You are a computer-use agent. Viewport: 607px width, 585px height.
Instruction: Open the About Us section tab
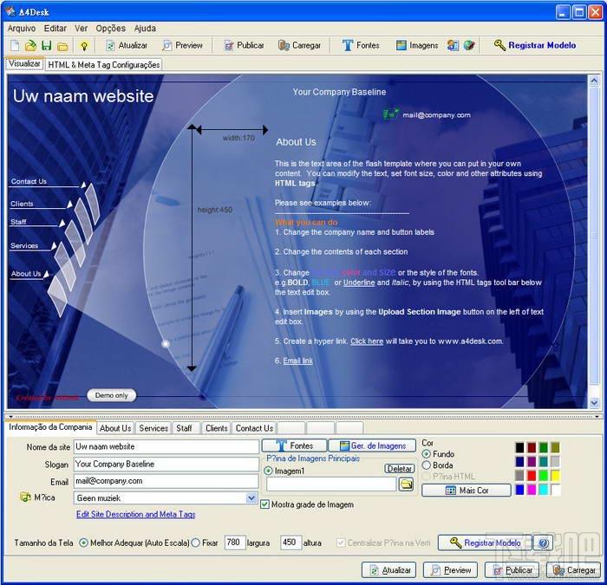(x=115, y=428)
